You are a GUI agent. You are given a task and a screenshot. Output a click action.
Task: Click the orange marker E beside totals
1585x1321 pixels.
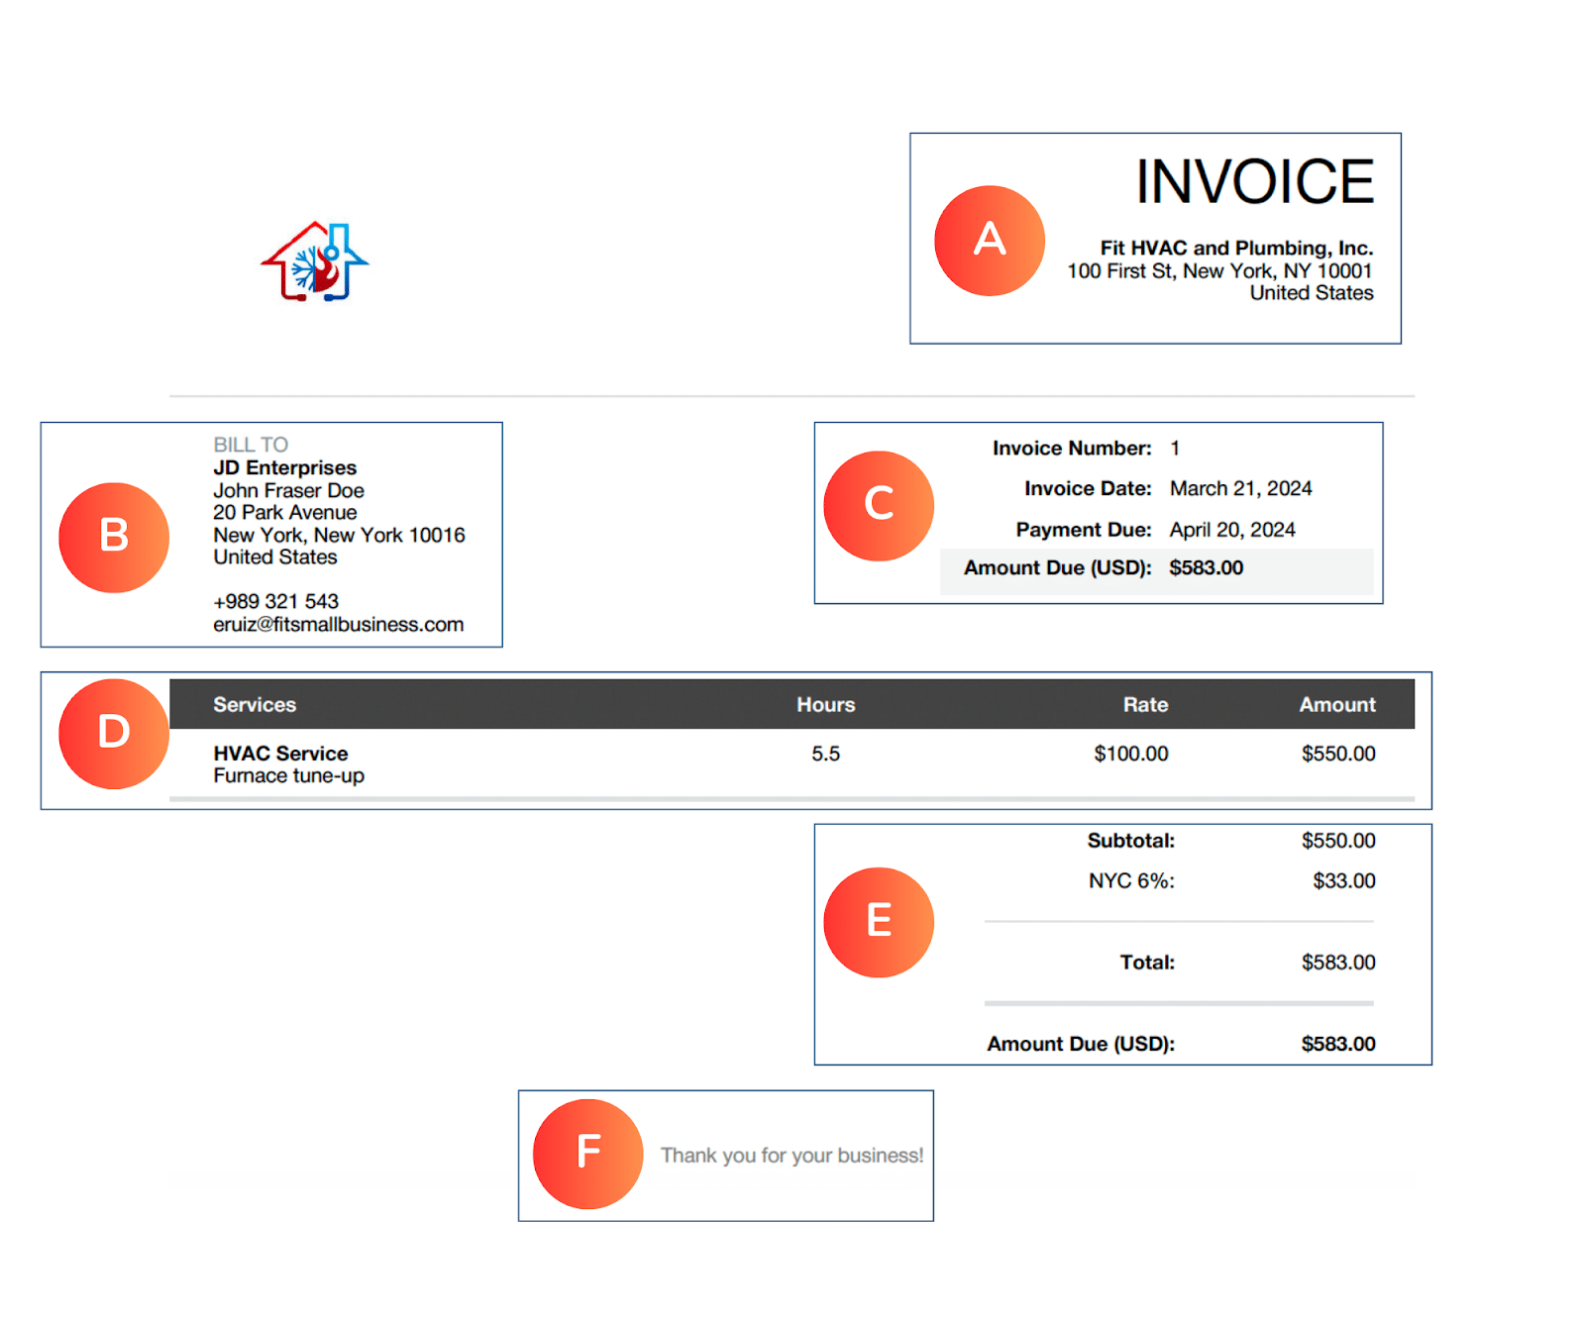878,920
